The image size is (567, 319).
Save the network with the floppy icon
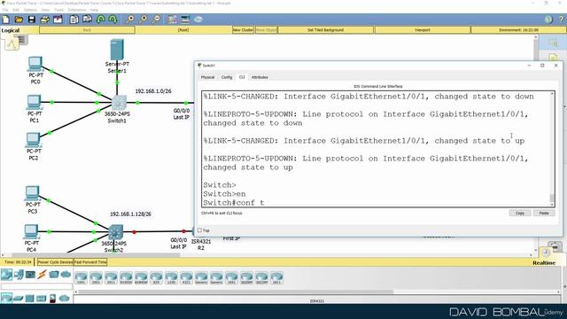[32, 19]
